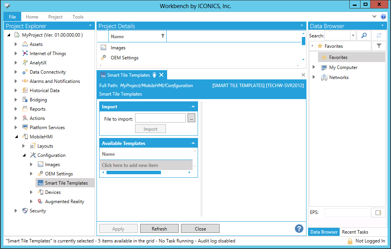Click the MobileHMI device icon

[x=25, y=136]
